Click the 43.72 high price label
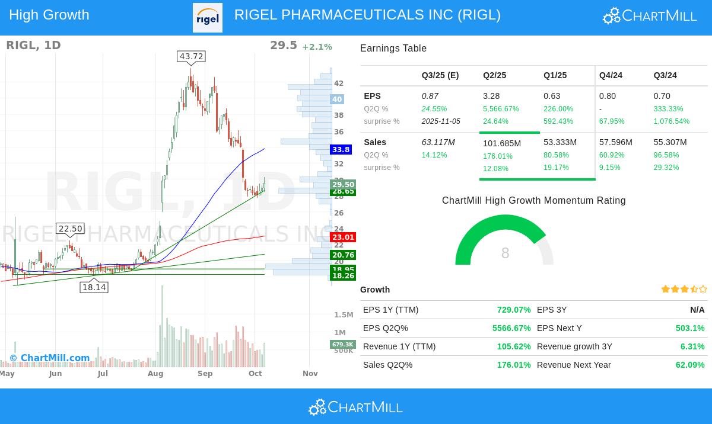The image size is (712, 424). point(191,57)
